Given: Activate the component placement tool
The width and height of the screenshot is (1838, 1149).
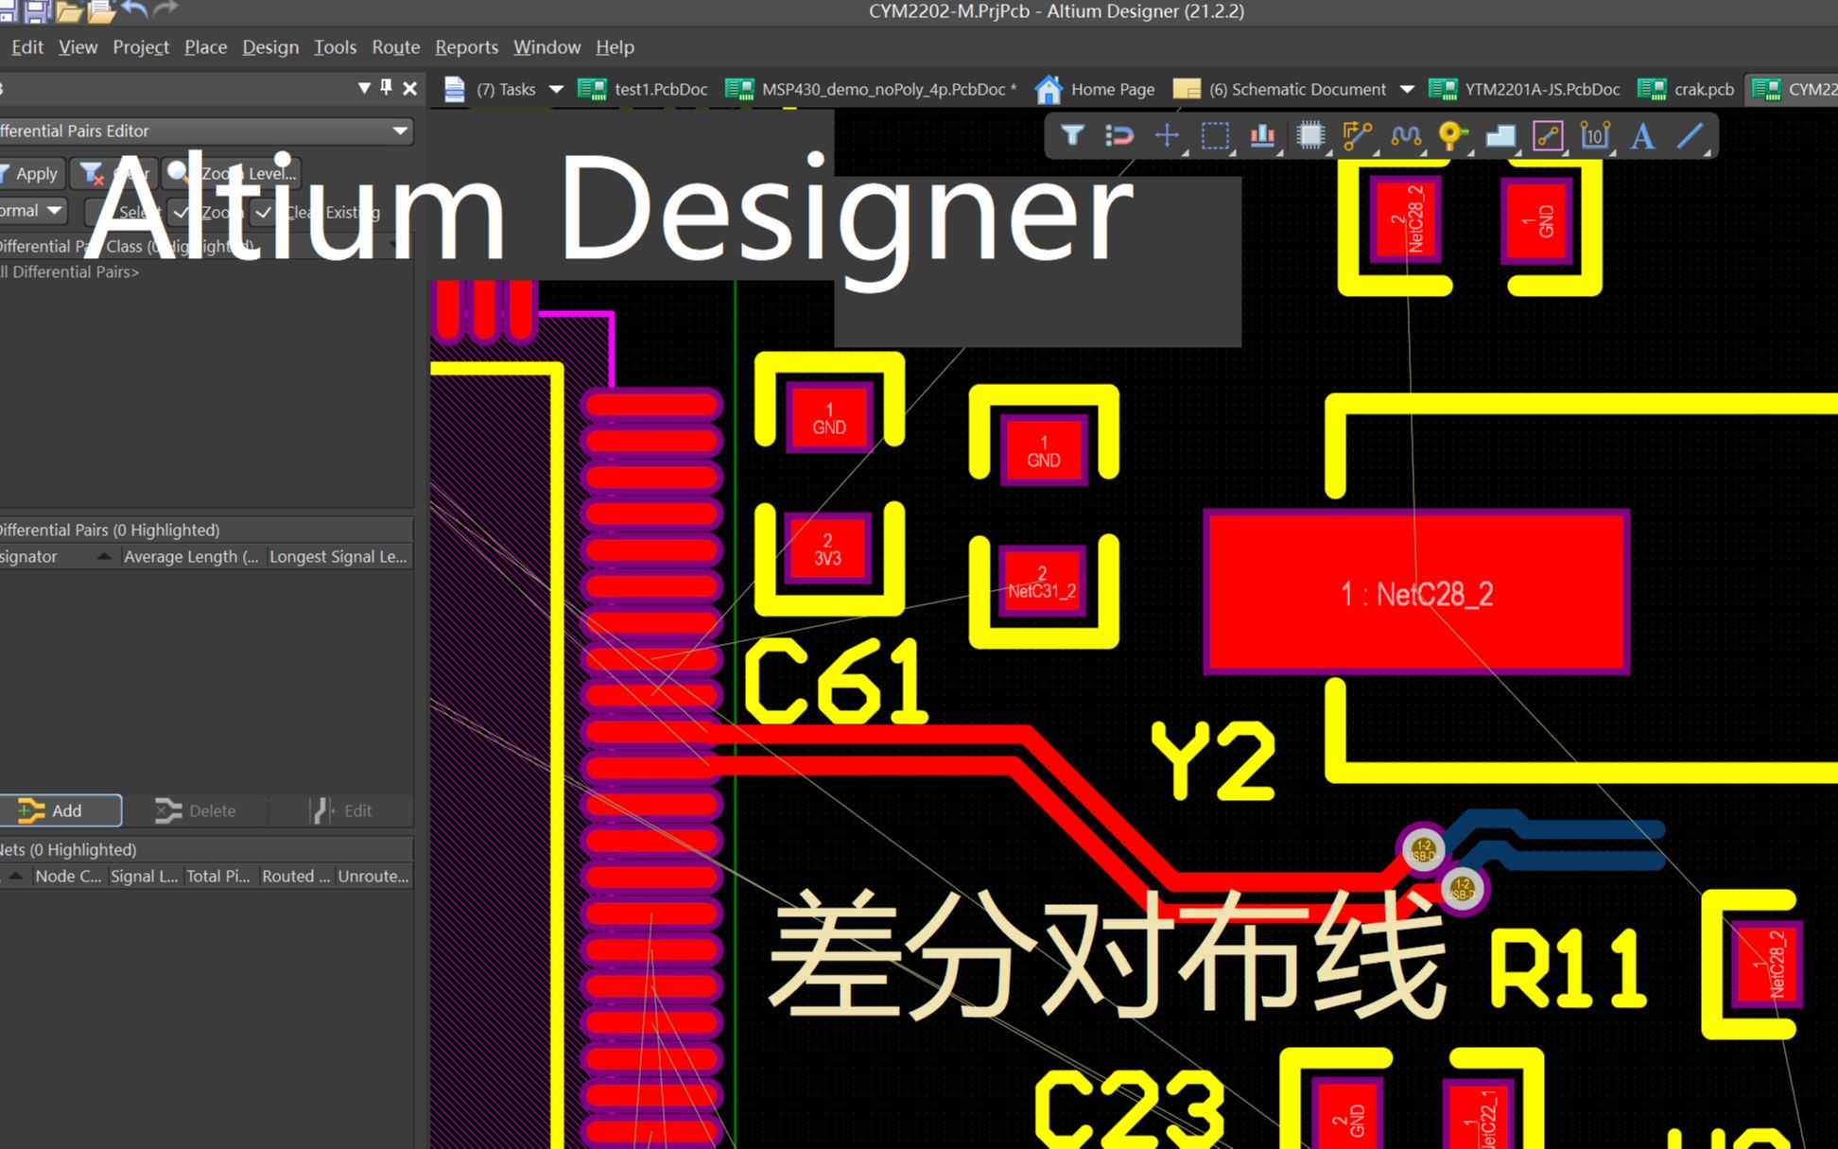Looking at the screenshot, I should coord(1311,135).
